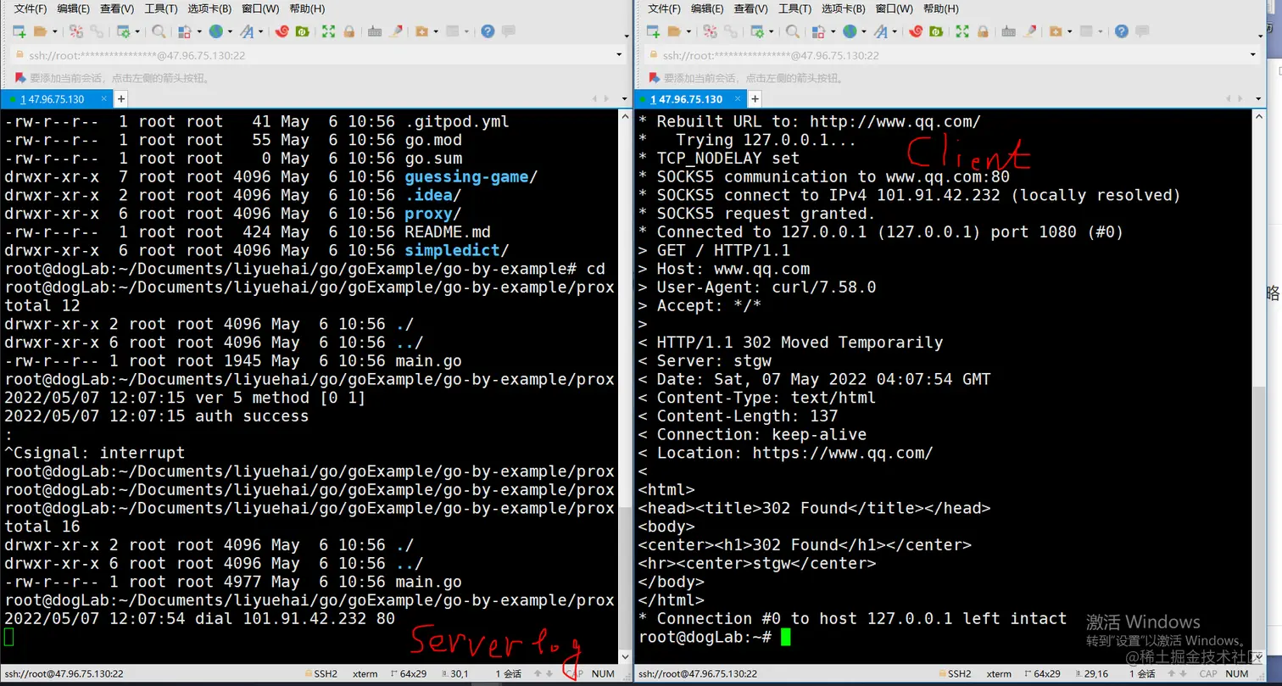
Task: Click red bookmark add-session icon in right window
Action: [655, 78]
